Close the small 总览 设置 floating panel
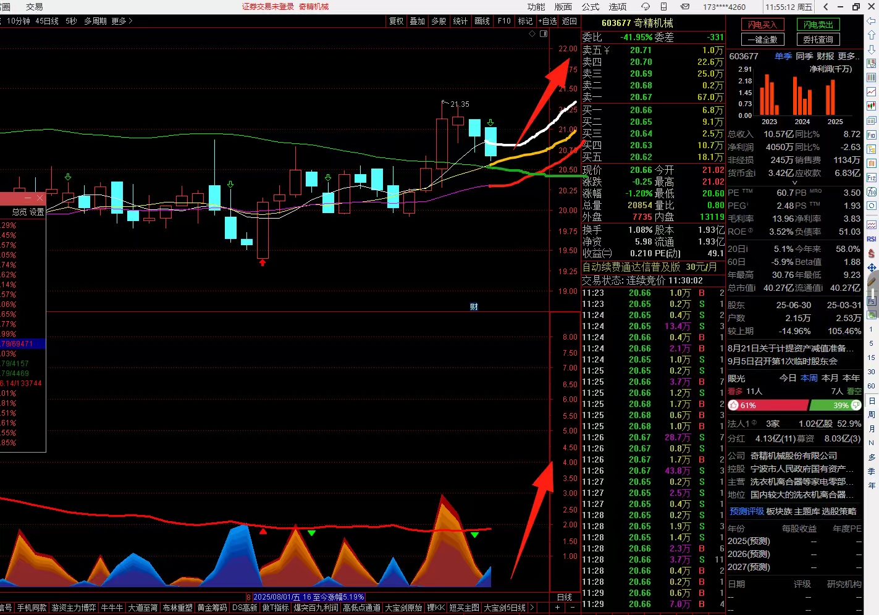879x615 pixels. [40, 198]
